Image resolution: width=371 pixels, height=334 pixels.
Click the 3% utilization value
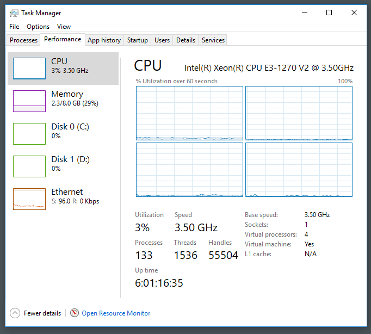click(x=142, y=227)
